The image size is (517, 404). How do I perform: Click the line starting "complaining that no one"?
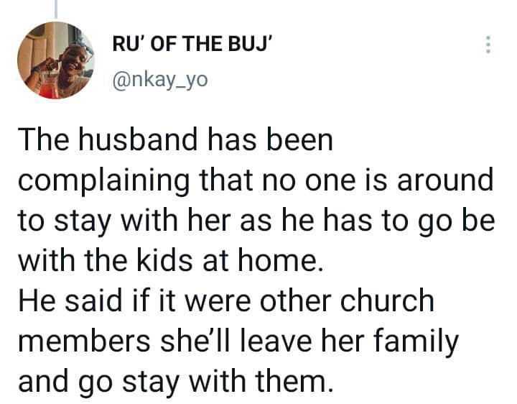coord(255,180)
